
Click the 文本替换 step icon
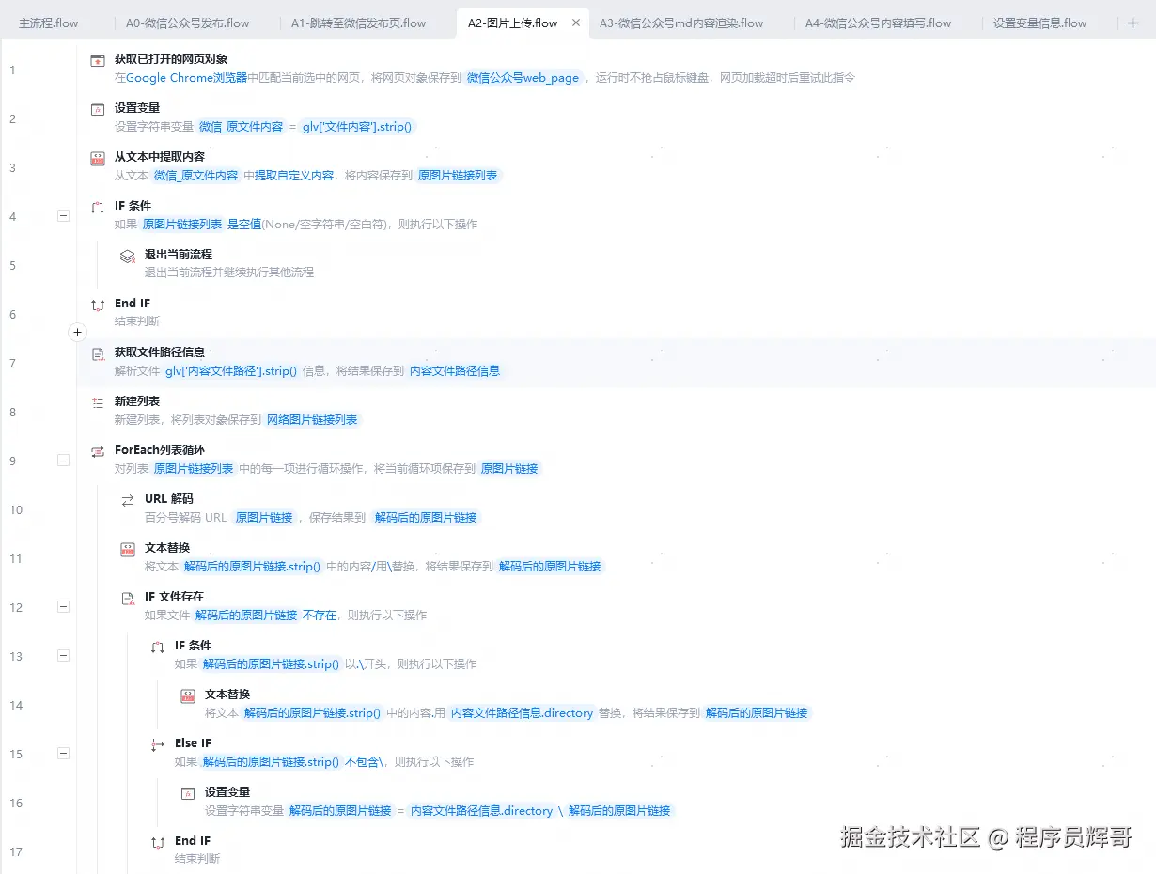click(x=128, y=547)
